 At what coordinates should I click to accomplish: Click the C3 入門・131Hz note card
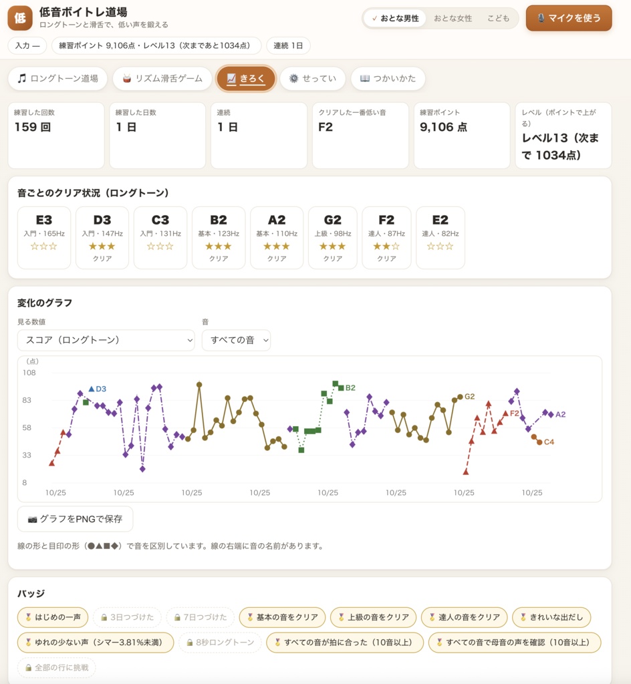[x=160, y=238]
